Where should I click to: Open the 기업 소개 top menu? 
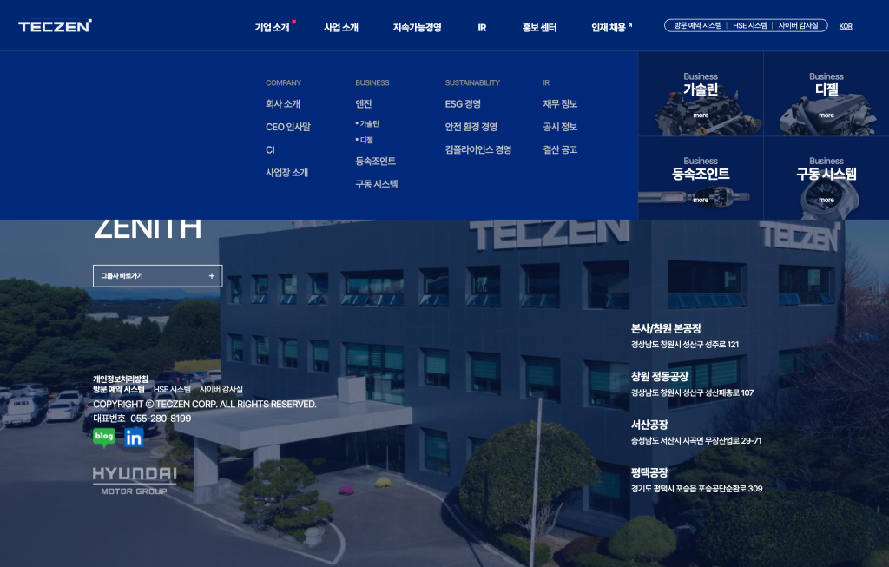point(272,28)
